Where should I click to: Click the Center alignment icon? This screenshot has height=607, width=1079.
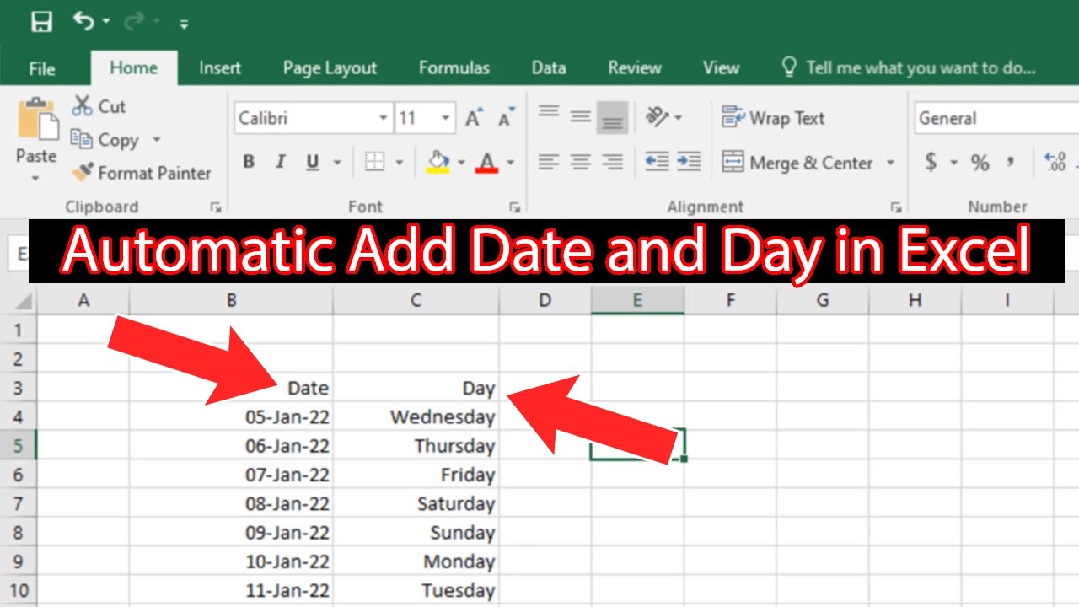point(581,162)
